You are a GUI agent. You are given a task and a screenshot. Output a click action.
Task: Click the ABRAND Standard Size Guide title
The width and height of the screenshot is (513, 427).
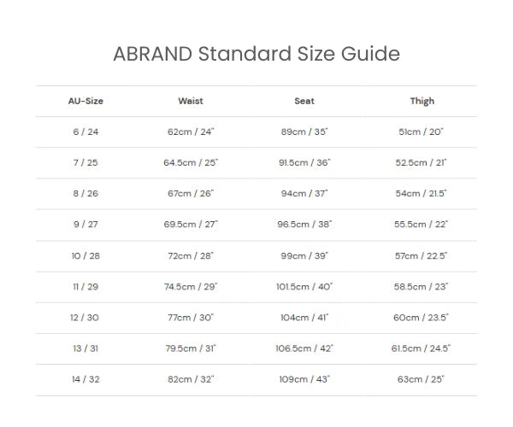256,54
